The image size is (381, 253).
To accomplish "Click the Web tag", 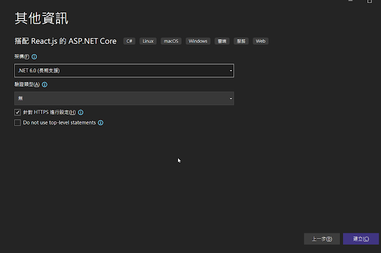I will pyautogui.click(x=260, y=41).
